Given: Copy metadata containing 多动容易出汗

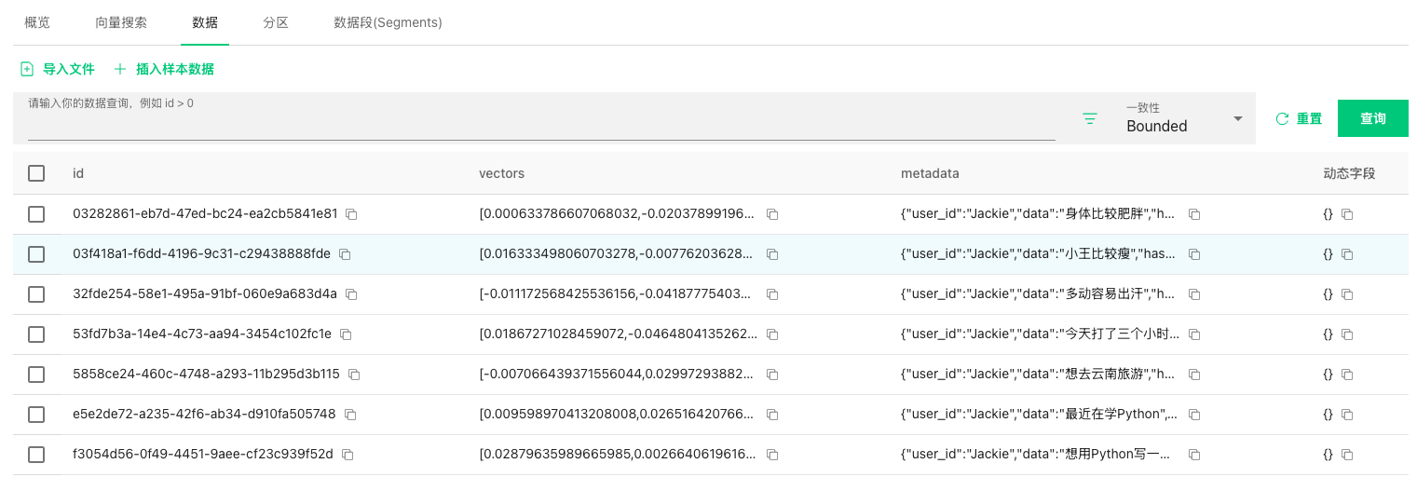Looking at the screenshot, I should (1194, 294).
